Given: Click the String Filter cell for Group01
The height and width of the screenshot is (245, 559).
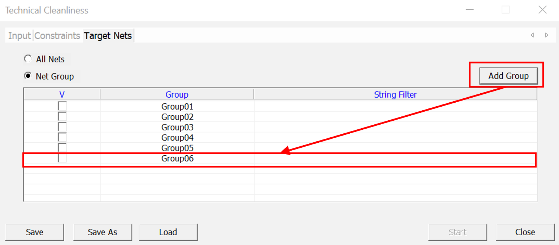Looking at the screenshot, I should [x=395, y=107].
